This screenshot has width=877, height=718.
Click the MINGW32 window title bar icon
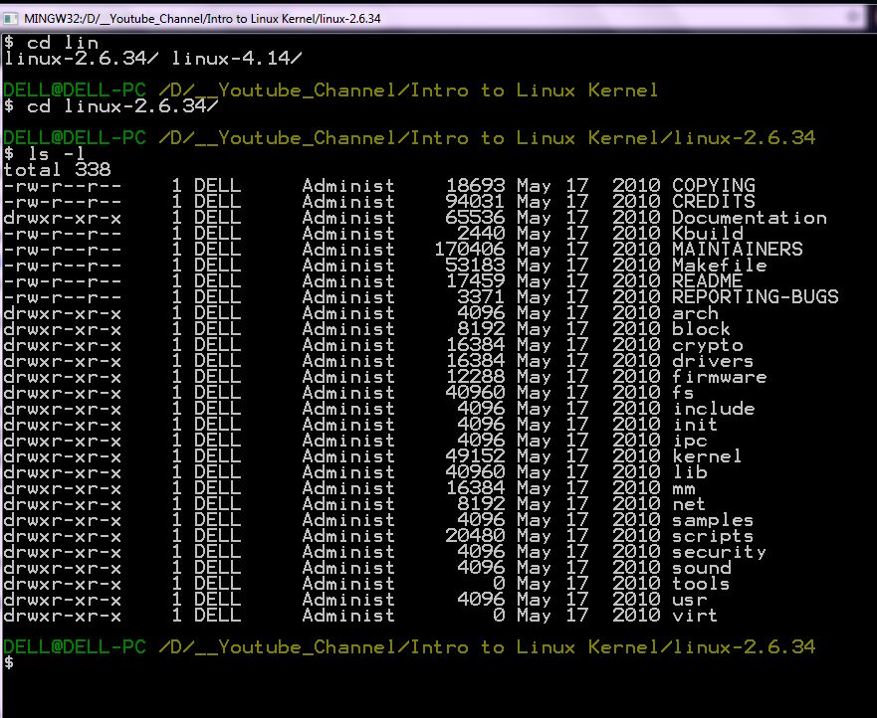(10, 18)
